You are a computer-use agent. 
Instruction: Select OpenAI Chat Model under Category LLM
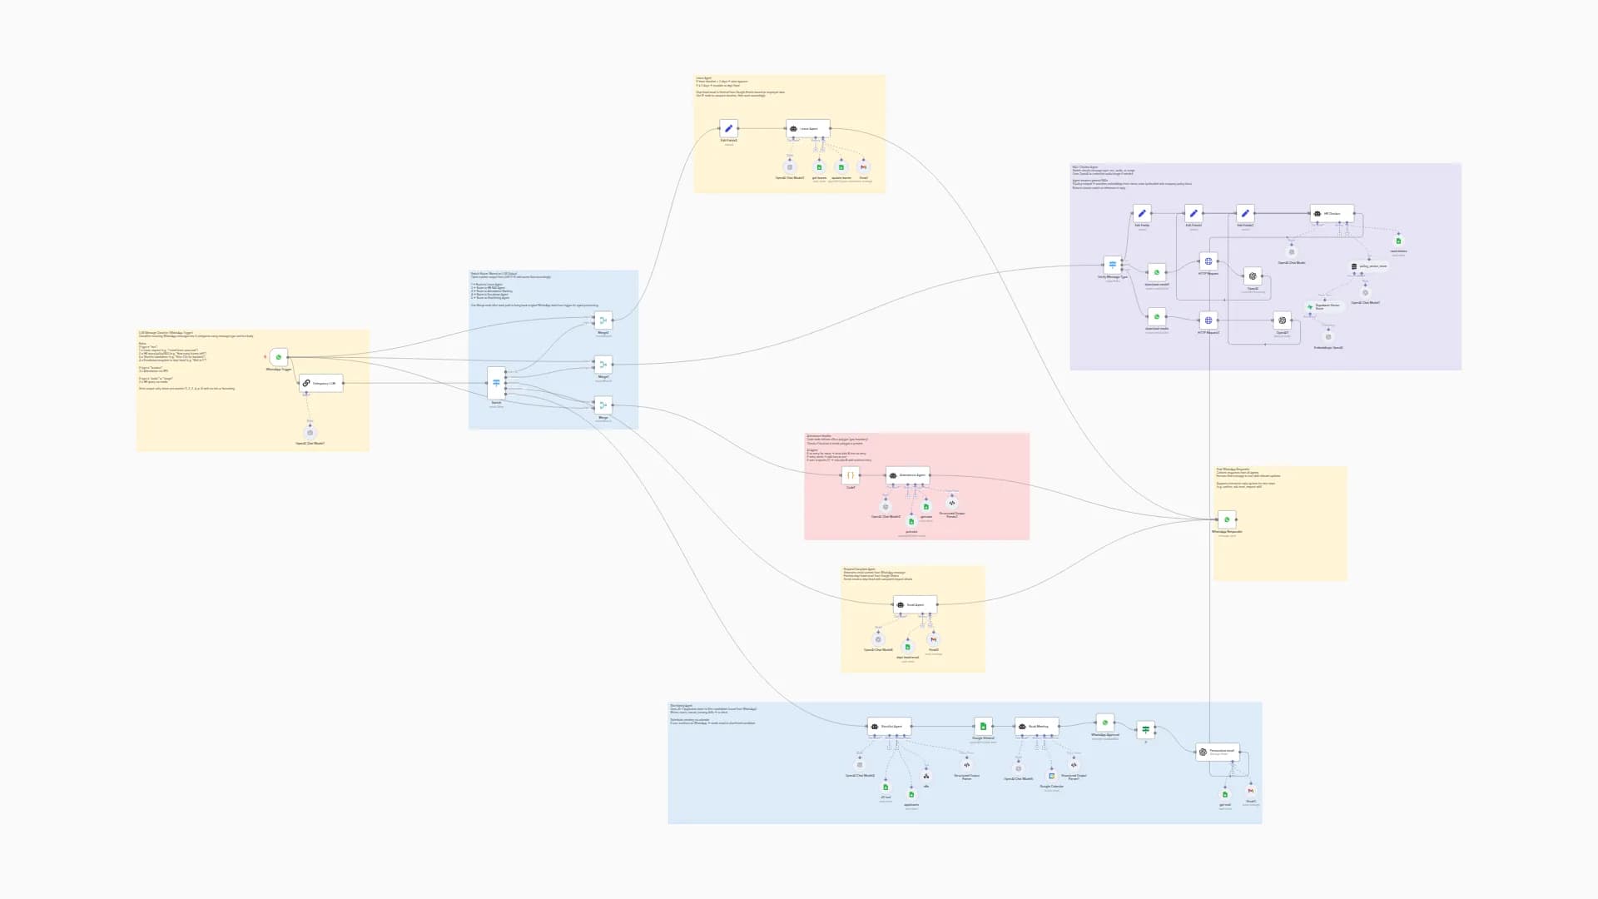(x=310, y=432)
